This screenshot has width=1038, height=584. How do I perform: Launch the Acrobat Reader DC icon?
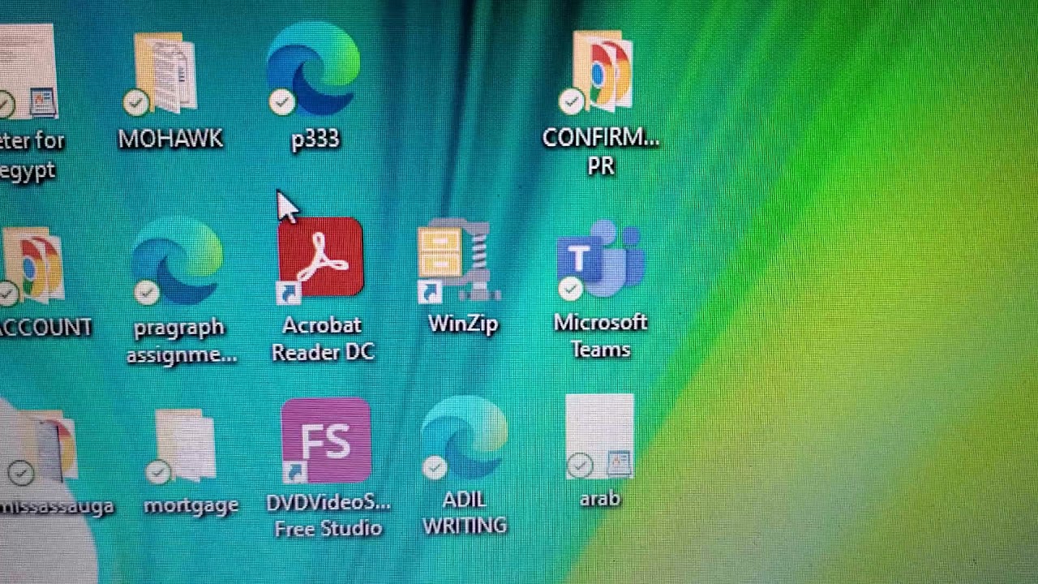coord(320,260)
